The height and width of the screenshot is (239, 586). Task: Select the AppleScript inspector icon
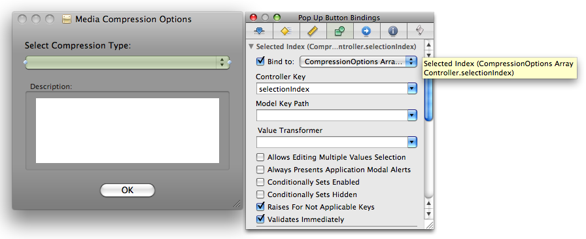click(x=420, y=31)
